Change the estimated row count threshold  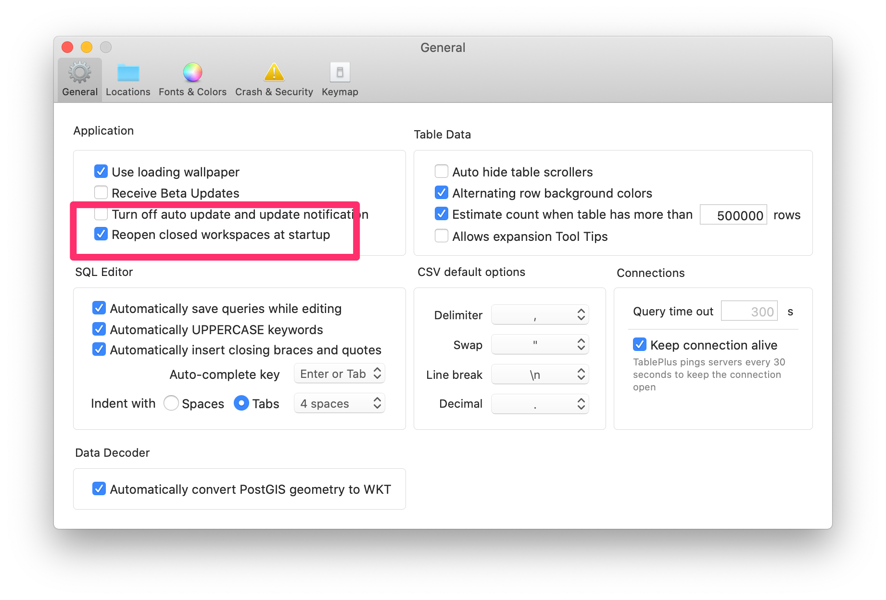pos(733,215)
